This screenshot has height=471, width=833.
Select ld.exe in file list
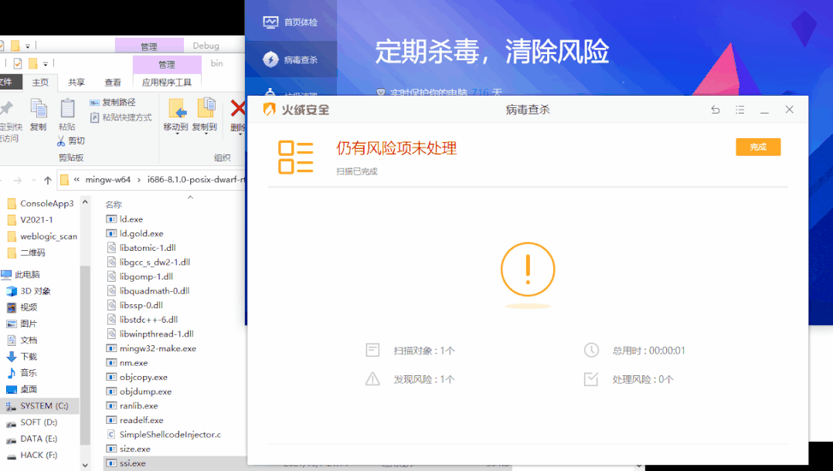pos(125,219)
